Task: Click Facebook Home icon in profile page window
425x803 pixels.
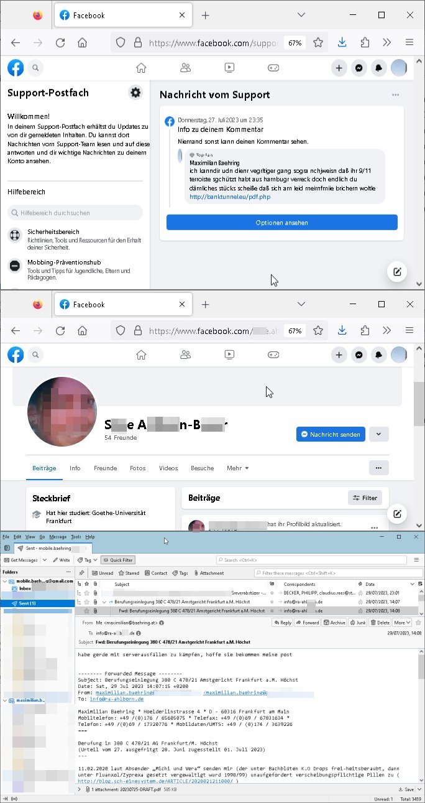Action: point(141,355)
